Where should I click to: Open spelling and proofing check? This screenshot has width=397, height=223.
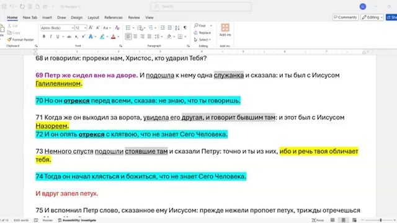36,221
